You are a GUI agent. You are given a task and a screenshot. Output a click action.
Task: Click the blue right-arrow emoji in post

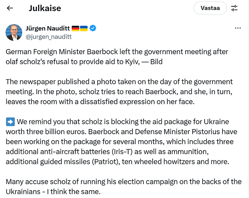point(10,122)
